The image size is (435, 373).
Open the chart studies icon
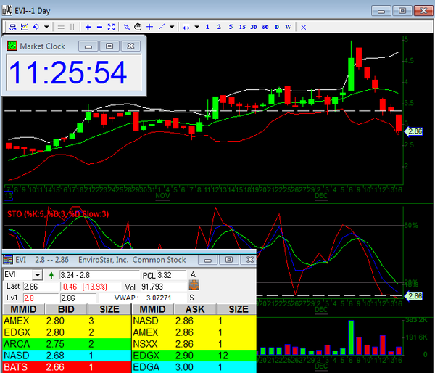[x=23, y=27]
